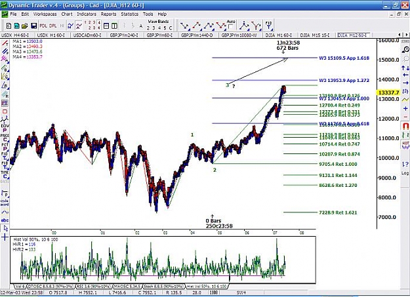Open the File menu
Viewport: 410px width, 297px height.
13,14
